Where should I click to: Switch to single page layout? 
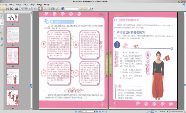[x=147, y=111]
